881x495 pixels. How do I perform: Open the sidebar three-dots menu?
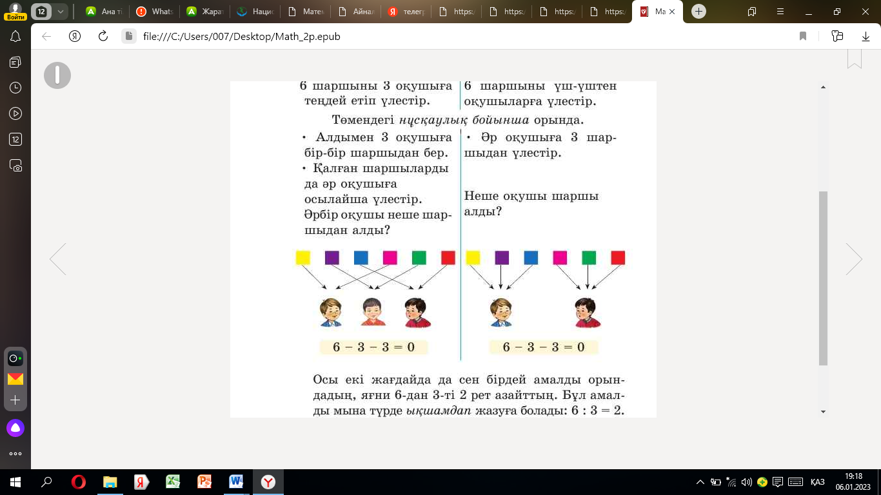click(15, 454)
